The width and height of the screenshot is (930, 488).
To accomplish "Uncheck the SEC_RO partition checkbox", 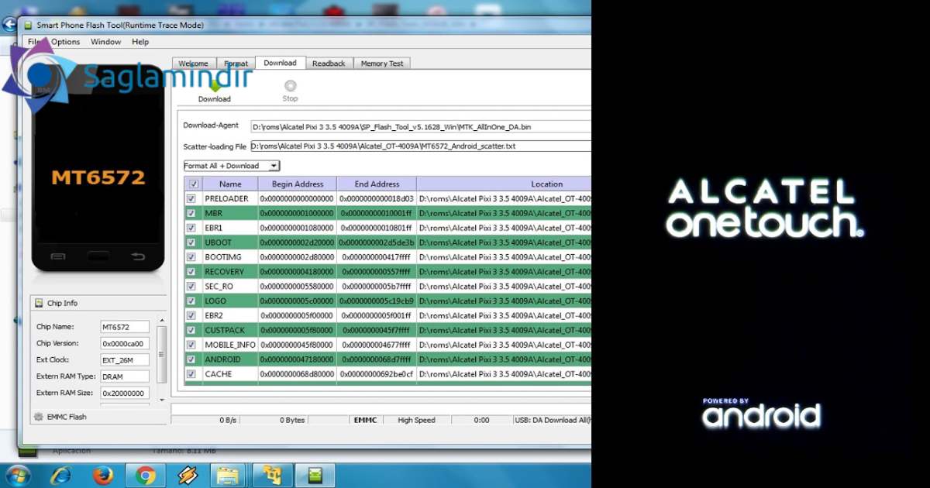I will pos(191,287).
